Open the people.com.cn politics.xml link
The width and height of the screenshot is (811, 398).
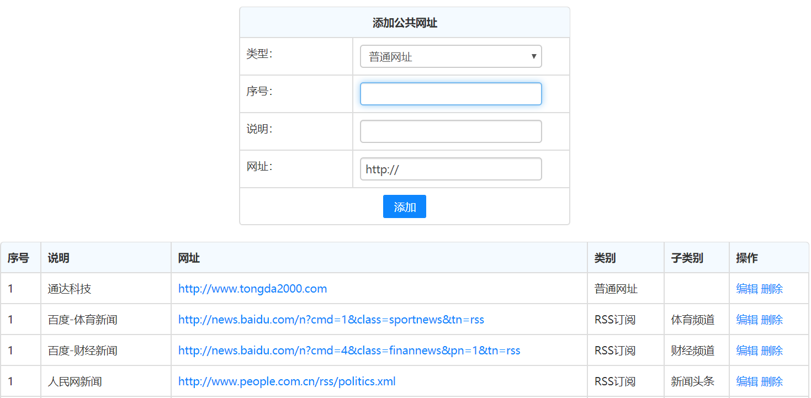tap(287, 381)
